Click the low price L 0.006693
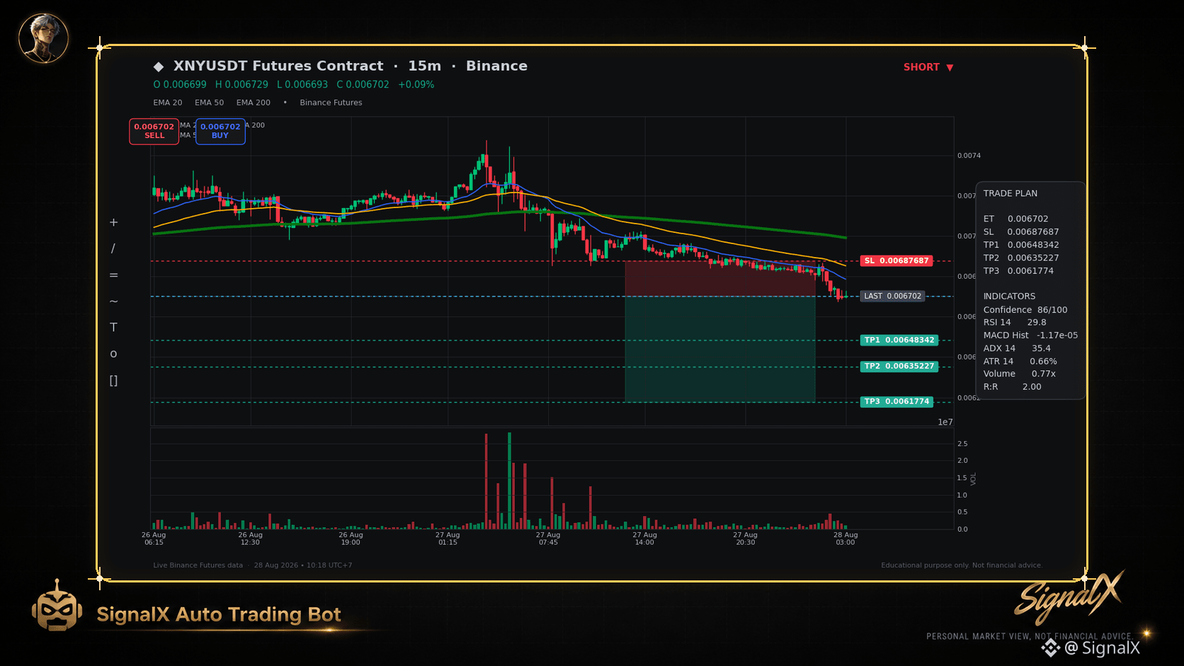1184x666 pixels. 302,85
